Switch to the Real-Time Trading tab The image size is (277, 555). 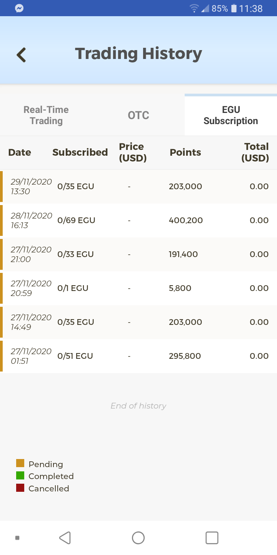tap(46, 115)
